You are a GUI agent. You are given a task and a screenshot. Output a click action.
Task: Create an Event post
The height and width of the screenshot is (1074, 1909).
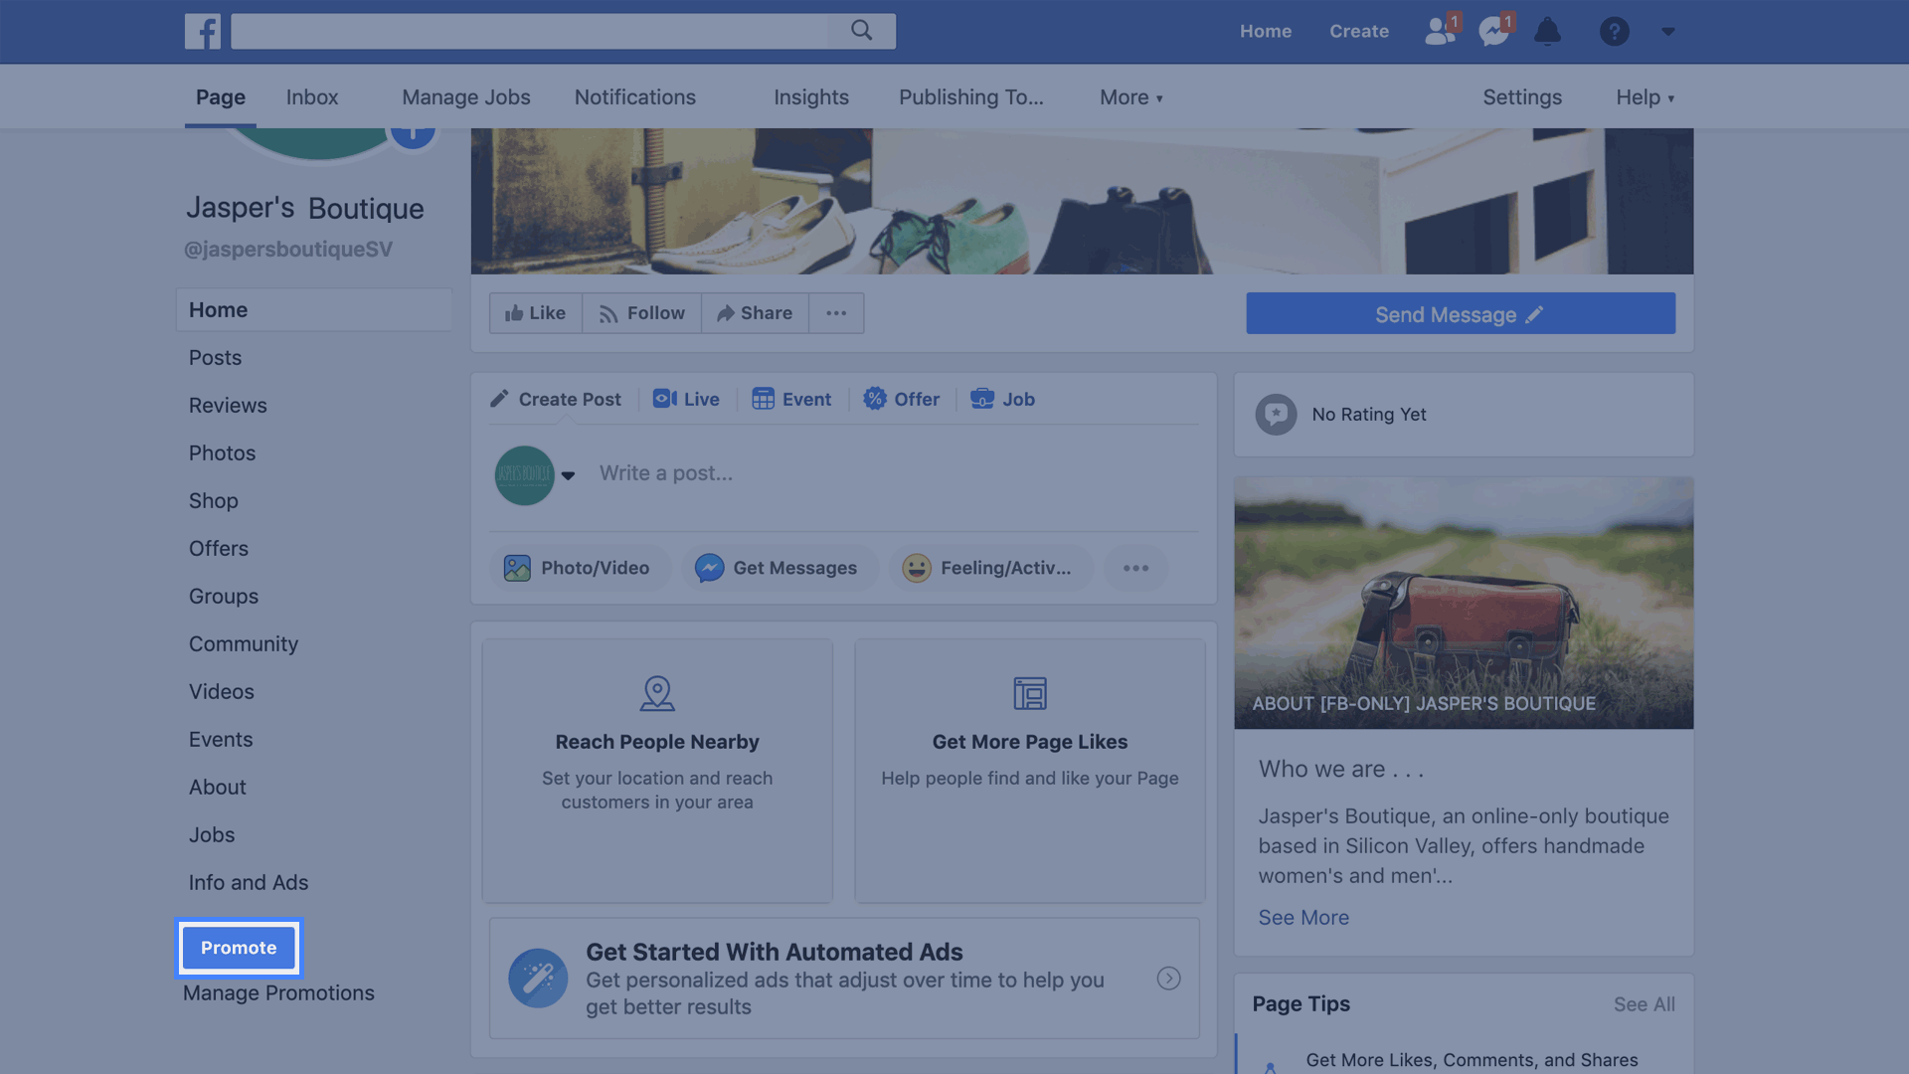click(791, 399)
